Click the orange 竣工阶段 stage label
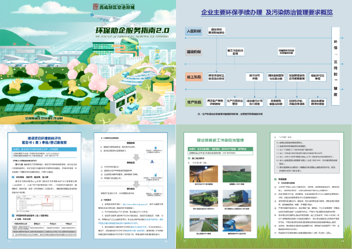 [x=194, y=77]
